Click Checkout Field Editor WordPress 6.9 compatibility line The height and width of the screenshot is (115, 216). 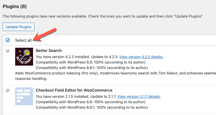coord(90,102)
